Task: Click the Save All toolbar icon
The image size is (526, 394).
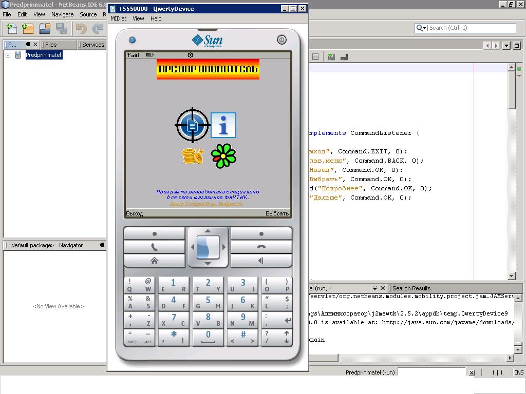Action: click(x=62, y=29)
